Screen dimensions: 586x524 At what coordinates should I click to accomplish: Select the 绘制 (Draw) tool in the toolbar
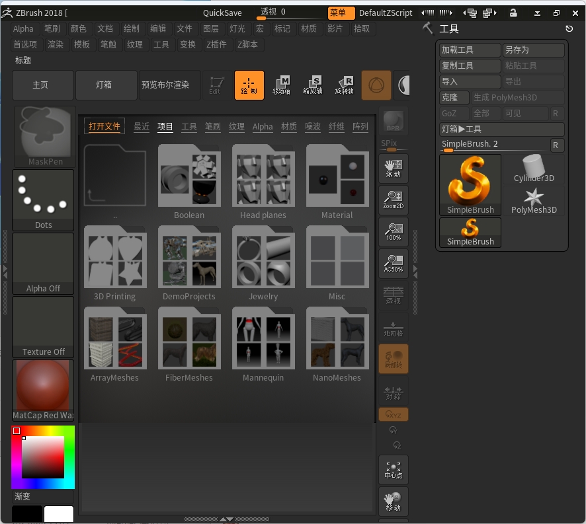point(249,85)
